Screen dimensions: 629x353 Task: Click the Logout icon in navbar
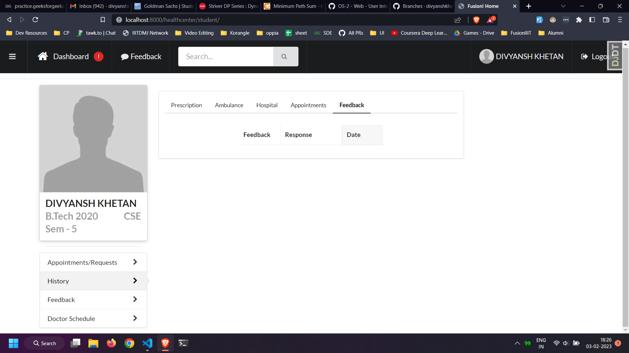point(584,57)
